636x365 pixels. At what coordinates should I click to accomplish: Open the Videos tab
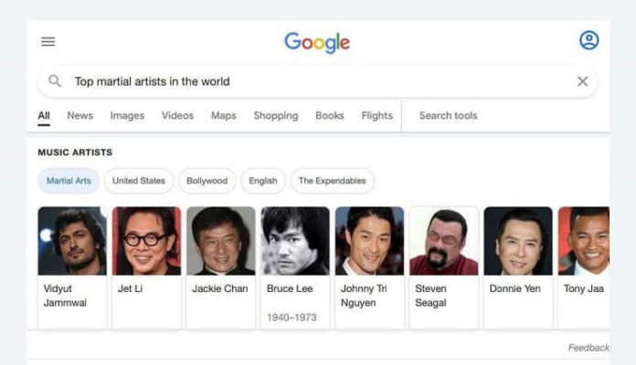[x=177, y=116]
